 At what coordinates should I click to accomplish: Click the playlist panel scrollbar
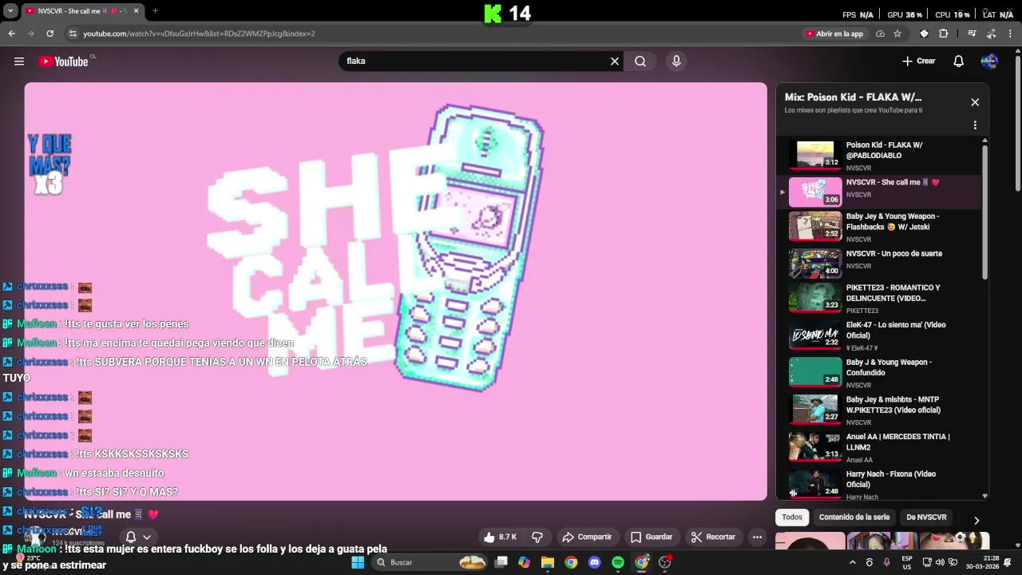point(984,212)
